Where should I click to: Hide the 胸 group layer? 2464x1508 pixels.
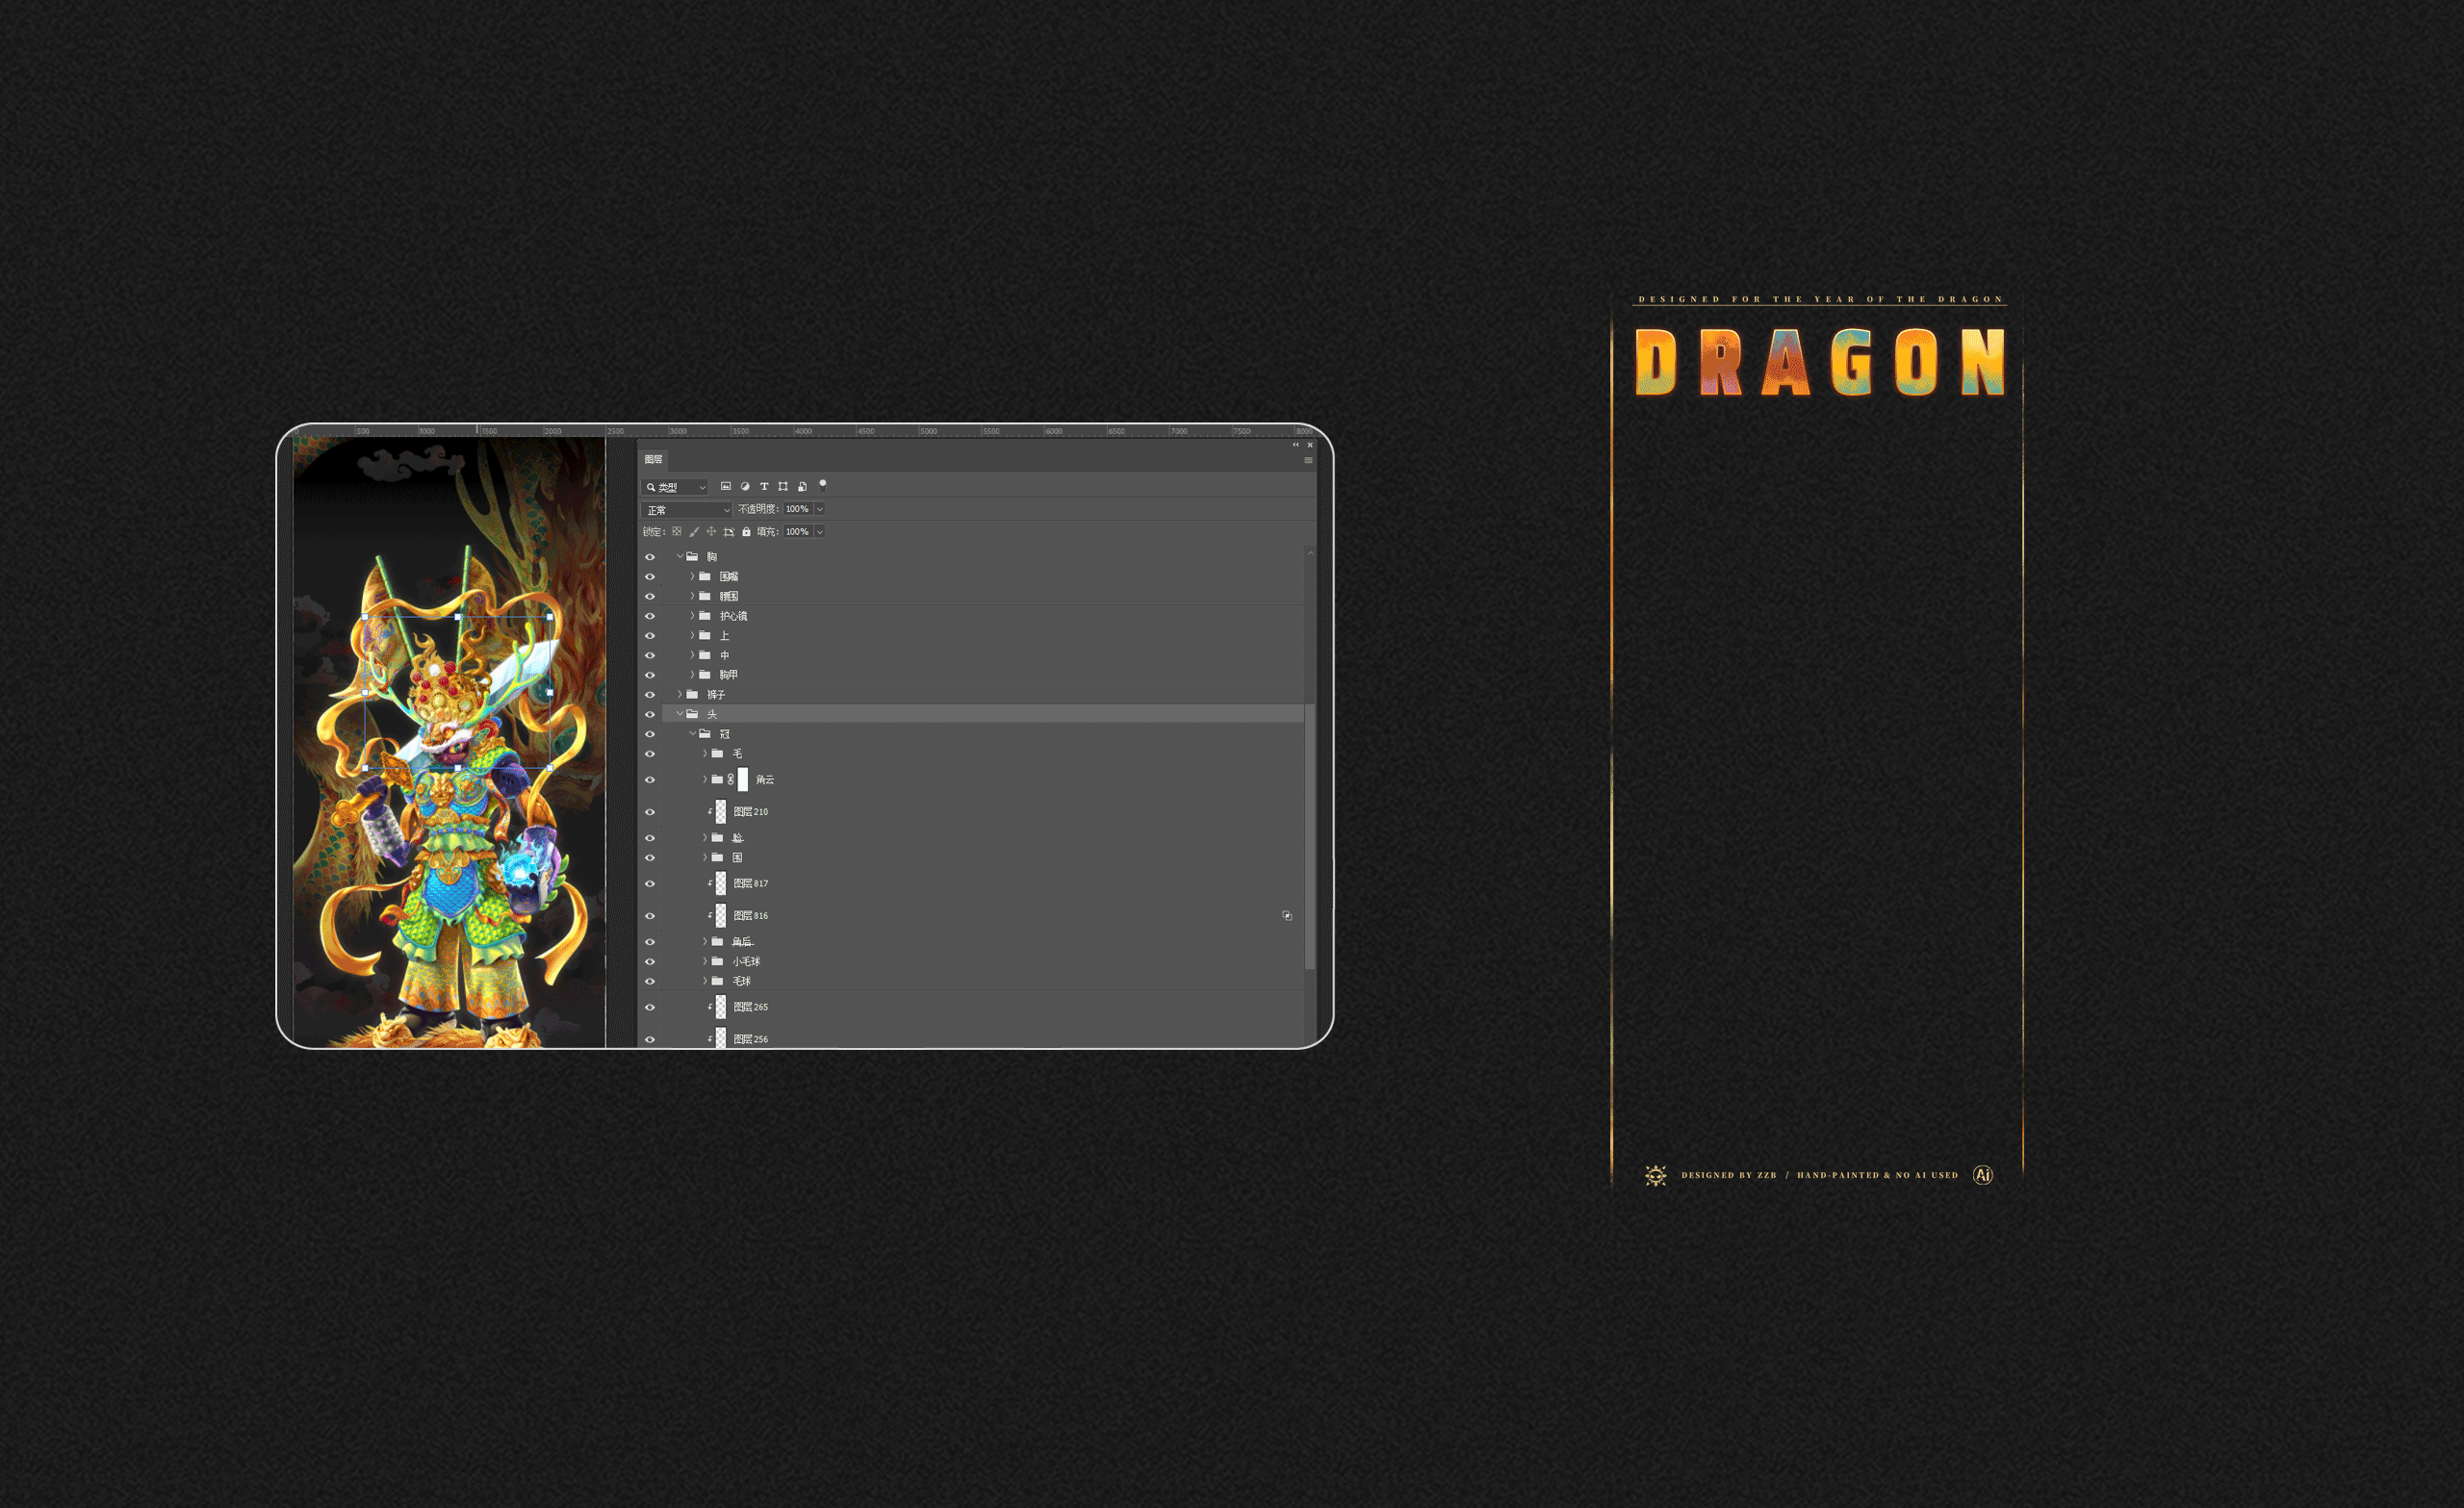[x=650, y=556]
